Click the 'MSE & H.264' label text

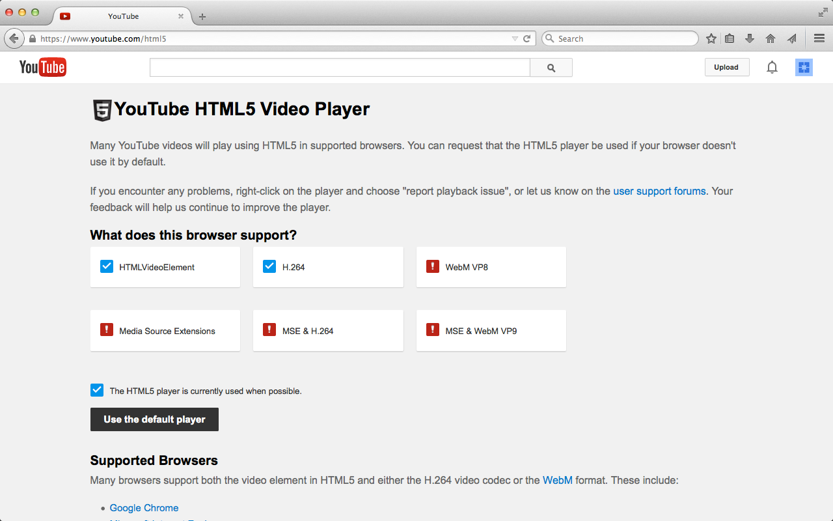tap(308, 331)
